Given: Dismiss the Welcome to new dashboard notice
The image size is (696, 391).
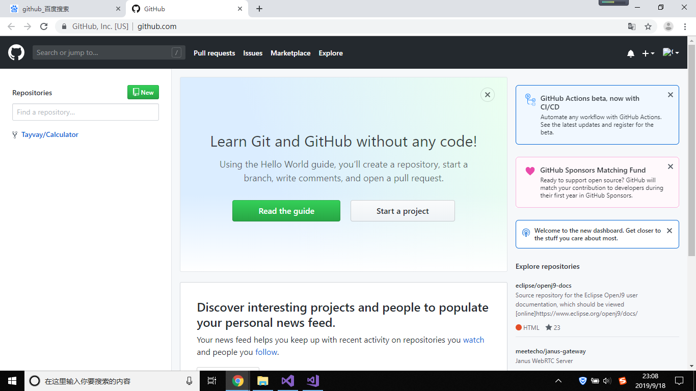Looking at the screenshot, I should point(670,231).
